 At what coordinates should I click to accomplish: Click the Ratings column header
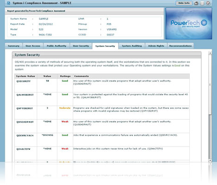click(x=65, y=76)
